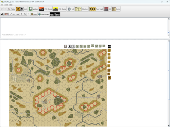Open the File menu
Viewport: 170px width, 127px height.
tap(2, 5)
